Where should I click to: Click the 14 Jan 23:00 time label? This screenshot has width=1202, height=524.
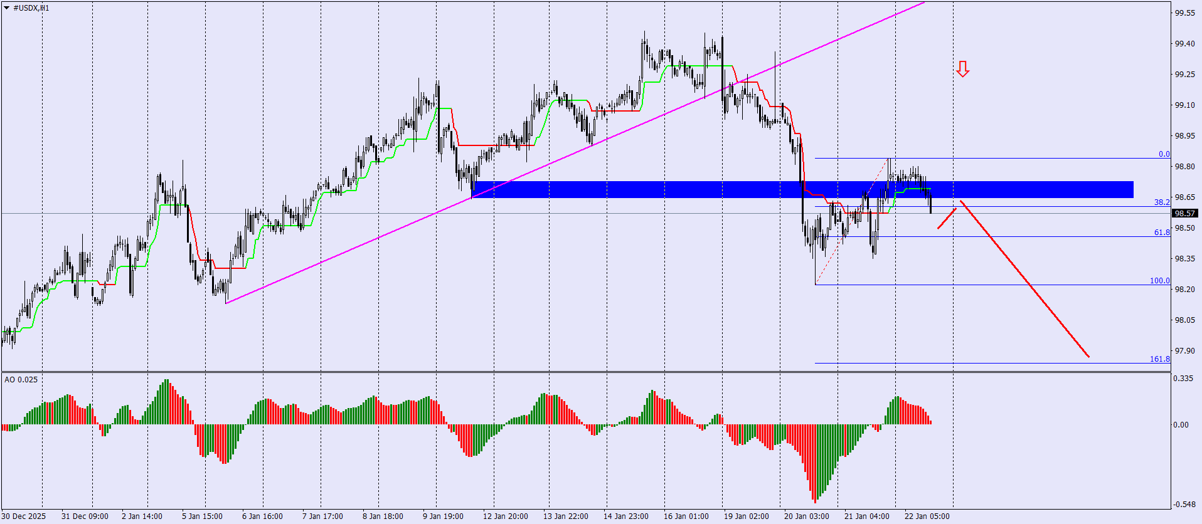pyautogui.click(x=626, y=516)
